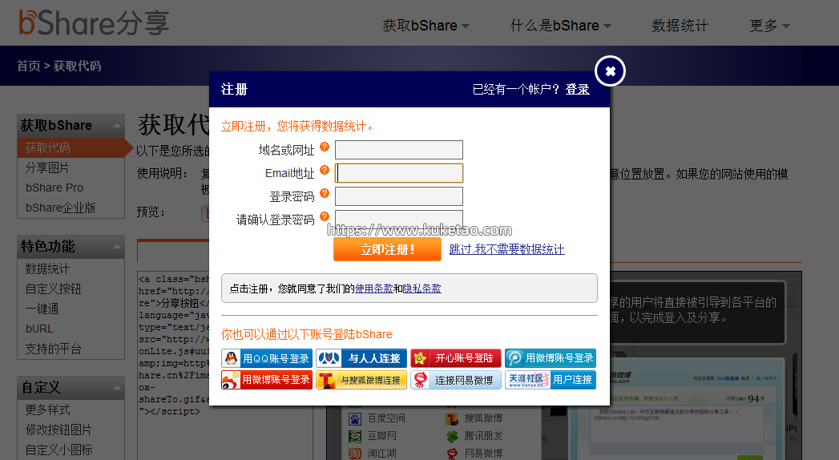Click the 淘江湖 platform icon
The height and width of the screenshot is (460, 839).
tap(355, 454)
